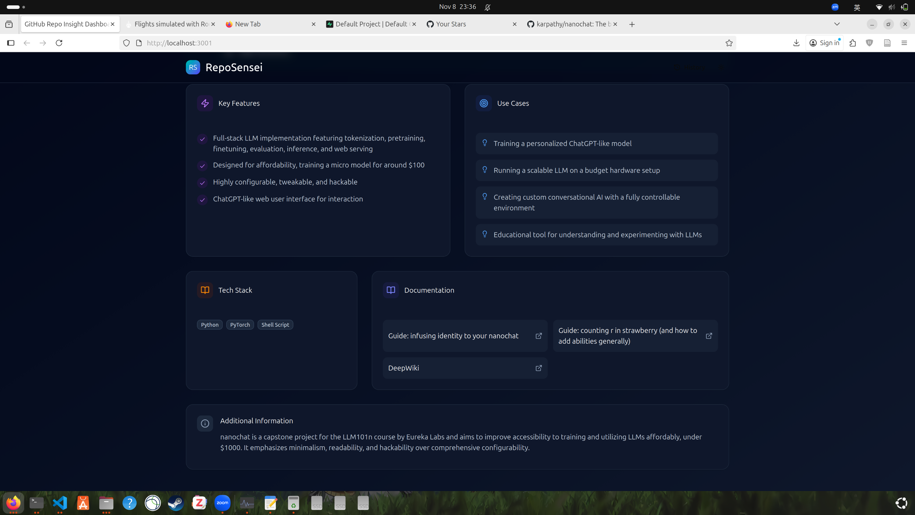
Task: Expand the list all tabs chevron
Action: (x=837, y=24)
